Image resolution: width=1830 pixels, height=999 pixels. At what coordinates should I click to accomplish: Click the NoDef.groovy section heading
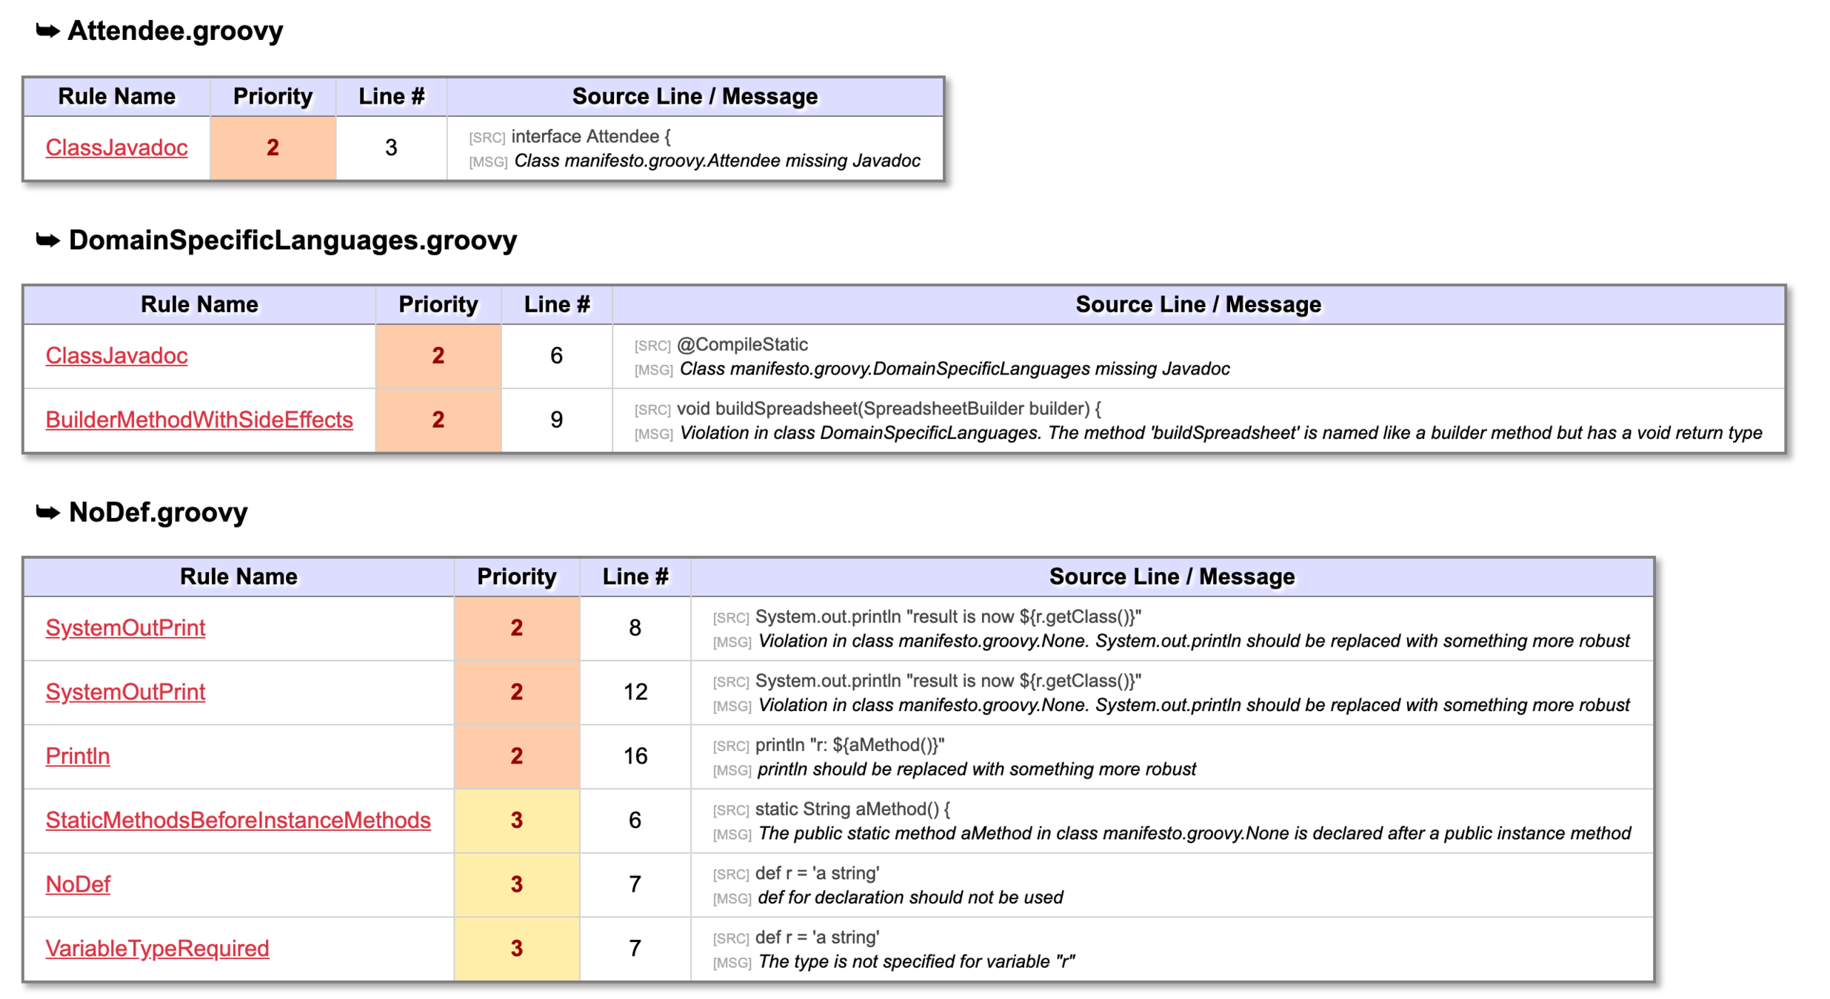pos(158,512)
